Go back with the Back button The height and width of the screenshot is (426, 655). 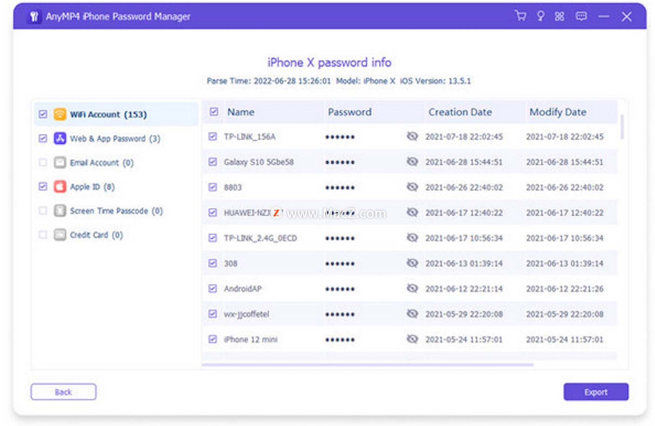click(x=63, y=392)
